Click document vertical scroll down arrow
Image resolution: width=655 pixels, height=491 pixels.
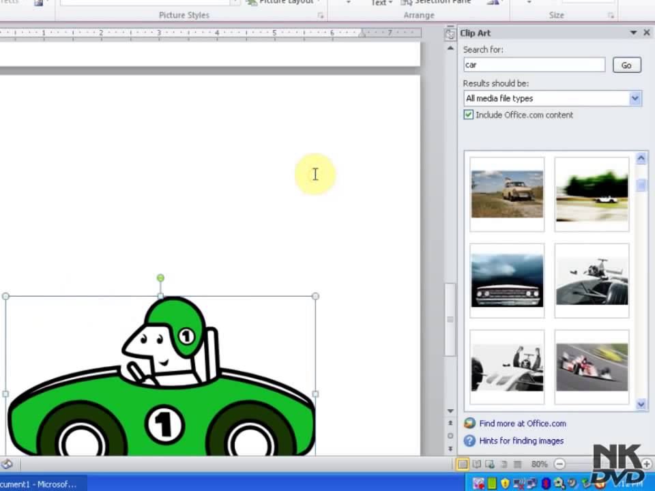450,411
